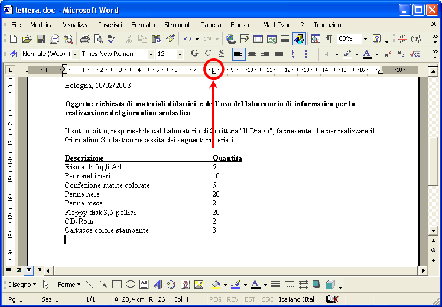Click the Numbered List icon
Image resolution: width=442 pixels, height=307 pixels.
[x=295, y=54]
